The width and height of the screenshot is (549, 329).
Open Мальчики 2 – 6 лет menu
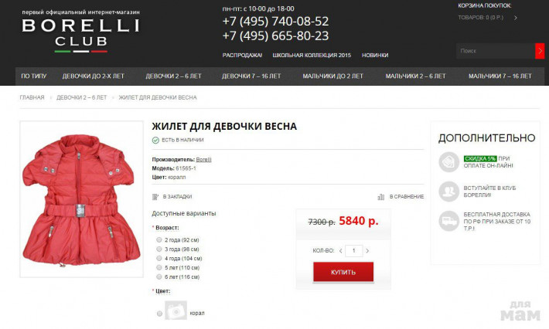pyautogui.click(x=415, y=76)
